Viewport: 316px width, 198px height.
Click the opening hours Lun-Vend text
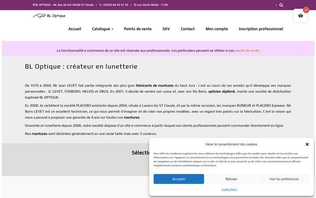point(151,5)
